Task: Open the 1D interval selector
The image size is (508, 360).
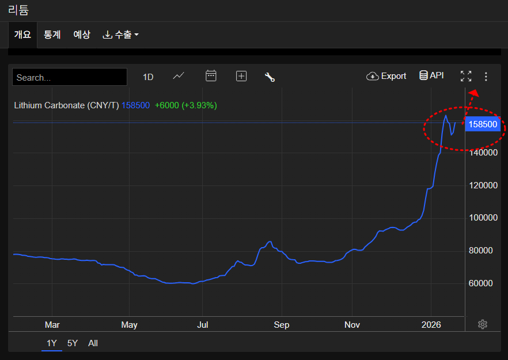Action: click(148, 77)
